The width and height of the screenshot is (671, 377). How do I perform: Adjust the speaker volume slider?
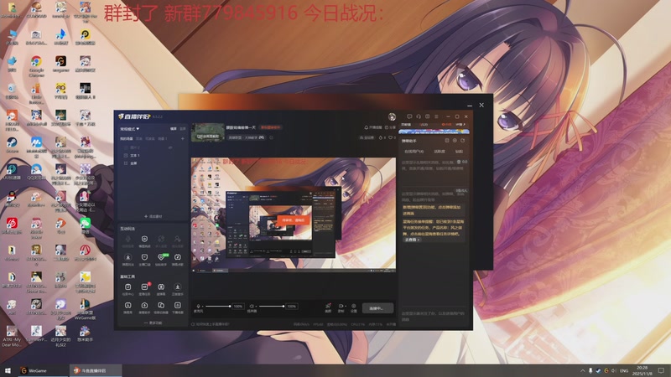click(271, 306)
